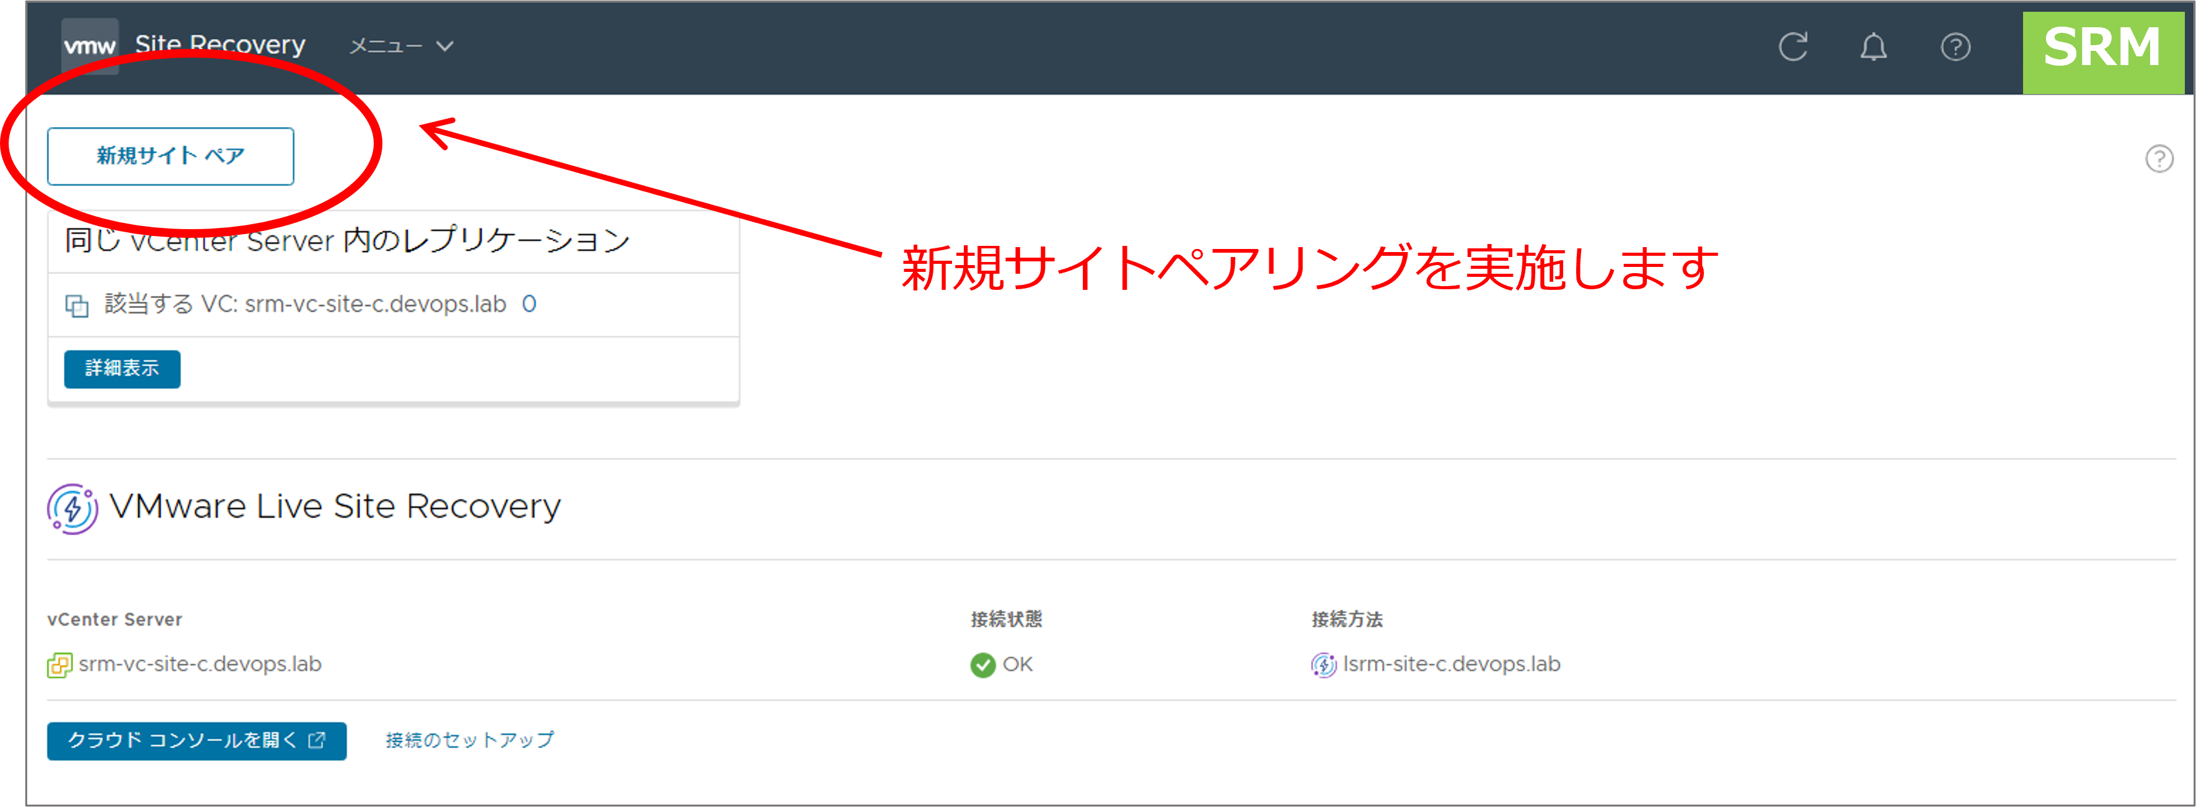This screenshot has height=807, width=2196.
Task: Click srm-vc-site-c.devops.lab in vCenter Server row
Action: (x=200, y=664)
